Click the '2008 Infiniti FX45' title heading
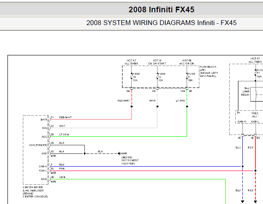The image size is (263, 204). [x=161, y=10]
